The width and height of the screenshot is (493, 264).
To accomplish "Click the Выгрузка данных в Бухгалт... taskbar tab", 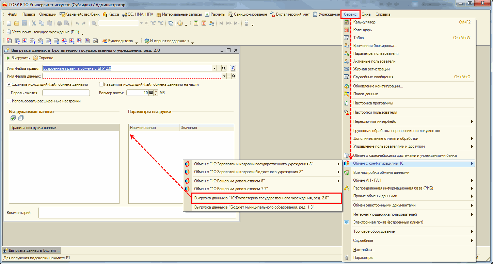I will pos(32,250).
